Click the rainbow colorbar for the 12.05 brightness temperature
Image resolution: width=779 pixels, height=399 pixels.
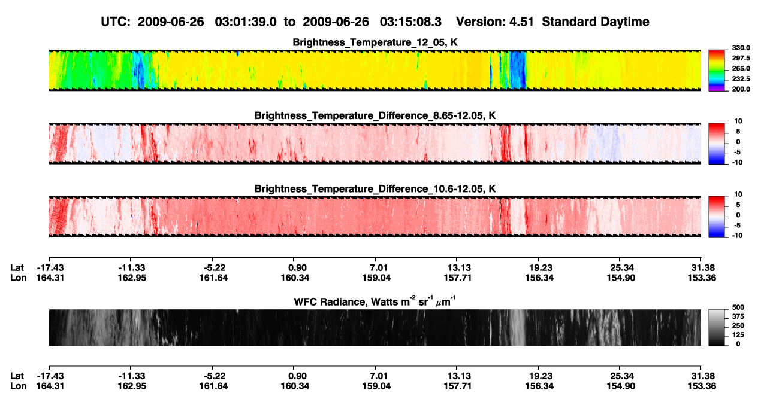pyautogui.click(x=717, y=71)
